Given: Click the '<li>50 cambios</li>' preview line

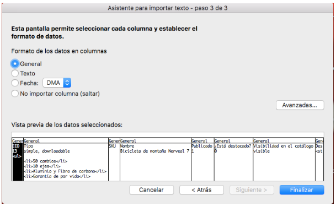Looking at the screenshot, I should click(x=45, y=161).
